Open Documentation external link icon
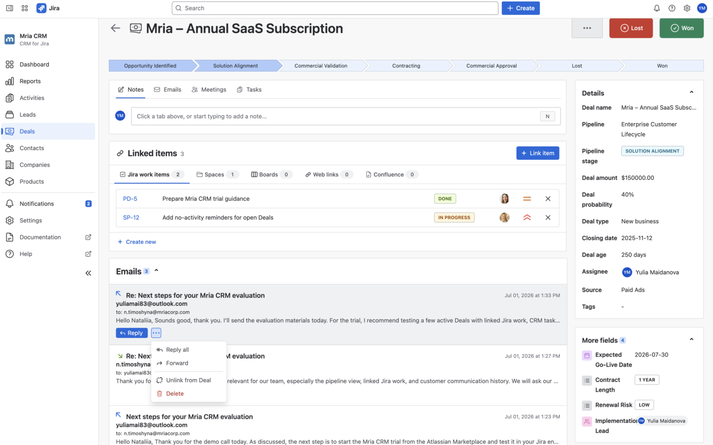The image size is (713, 445). (x=88, y=237)
